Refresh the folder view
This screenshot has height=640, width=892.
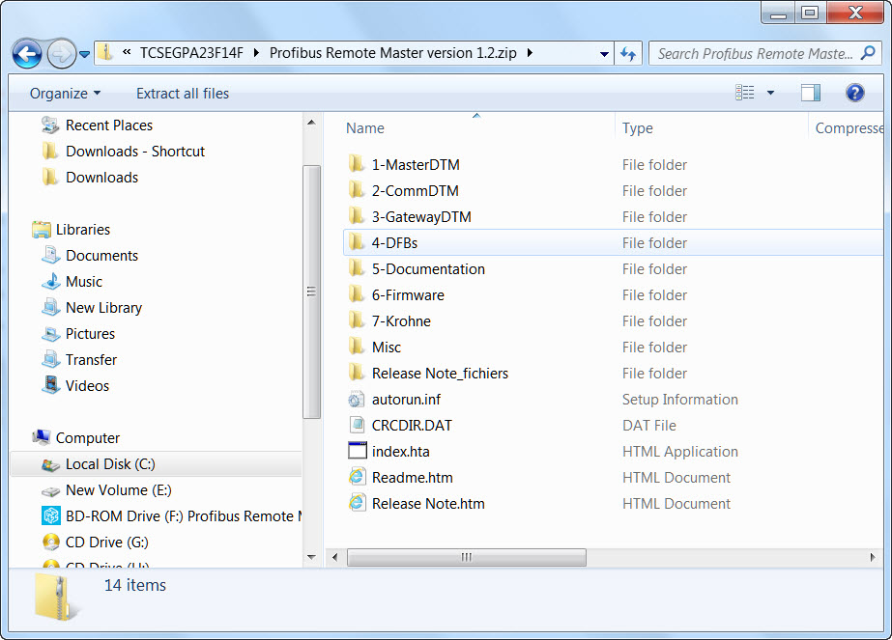pos(628,53)
